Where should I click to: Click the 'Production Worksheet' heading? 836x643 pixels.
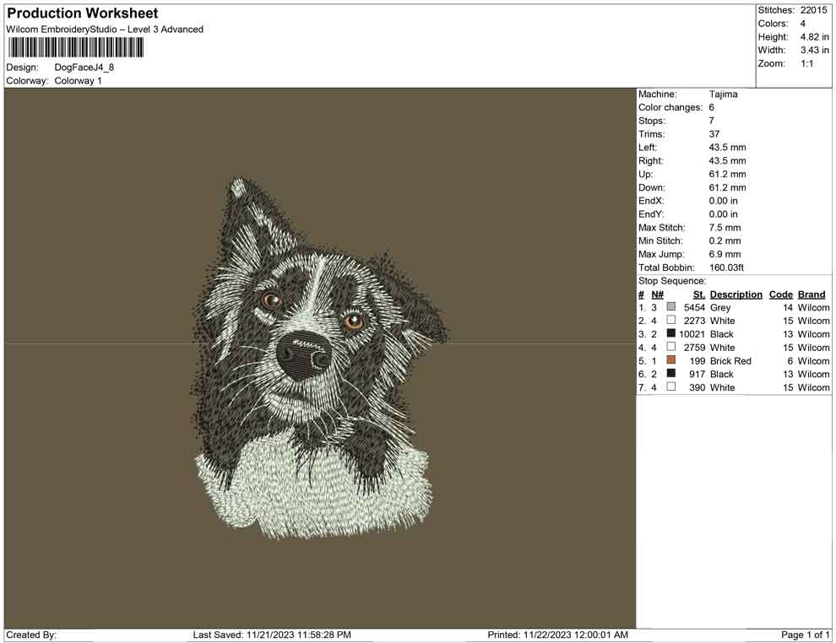click(83, 14)
